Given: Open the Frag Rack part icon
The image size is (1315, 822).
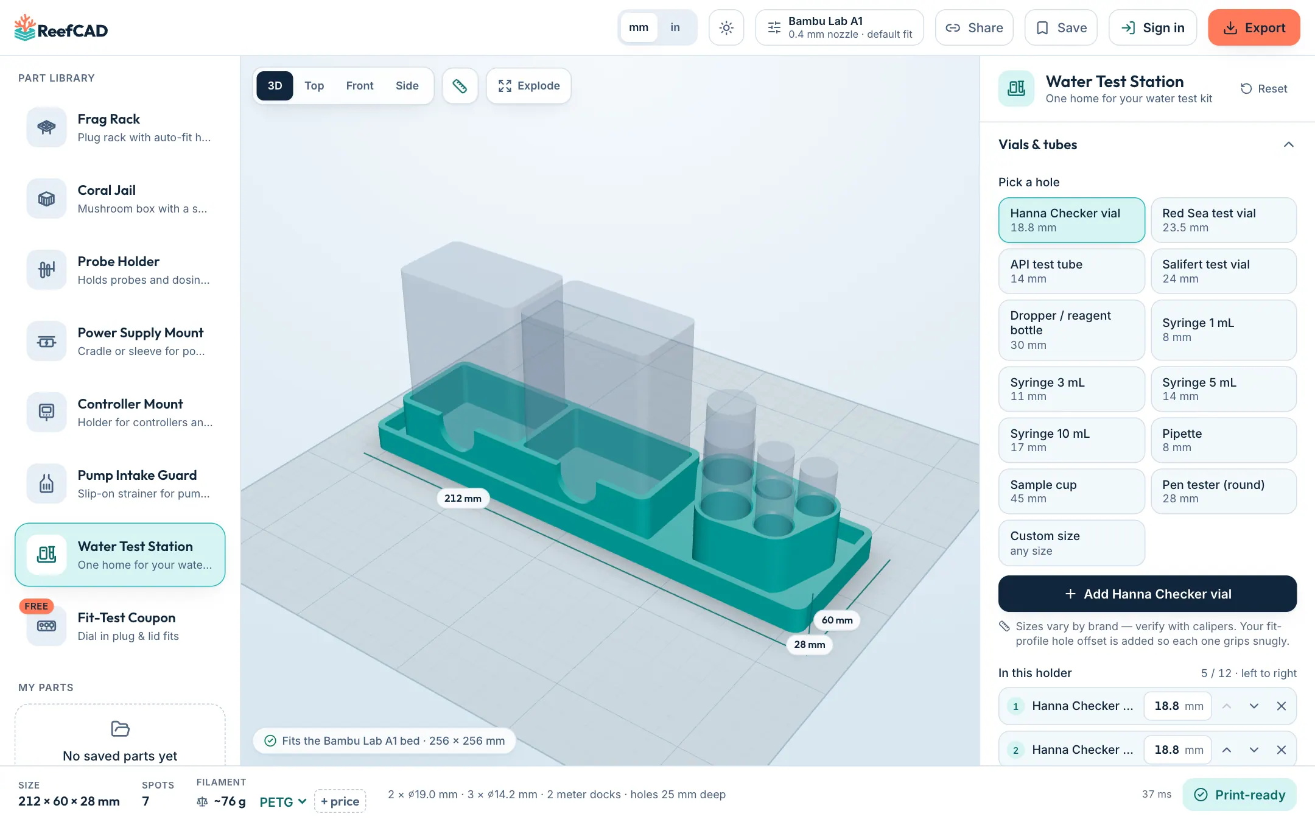Looking at the screenshot, I should pyautogui.click(x=46, y=127).
